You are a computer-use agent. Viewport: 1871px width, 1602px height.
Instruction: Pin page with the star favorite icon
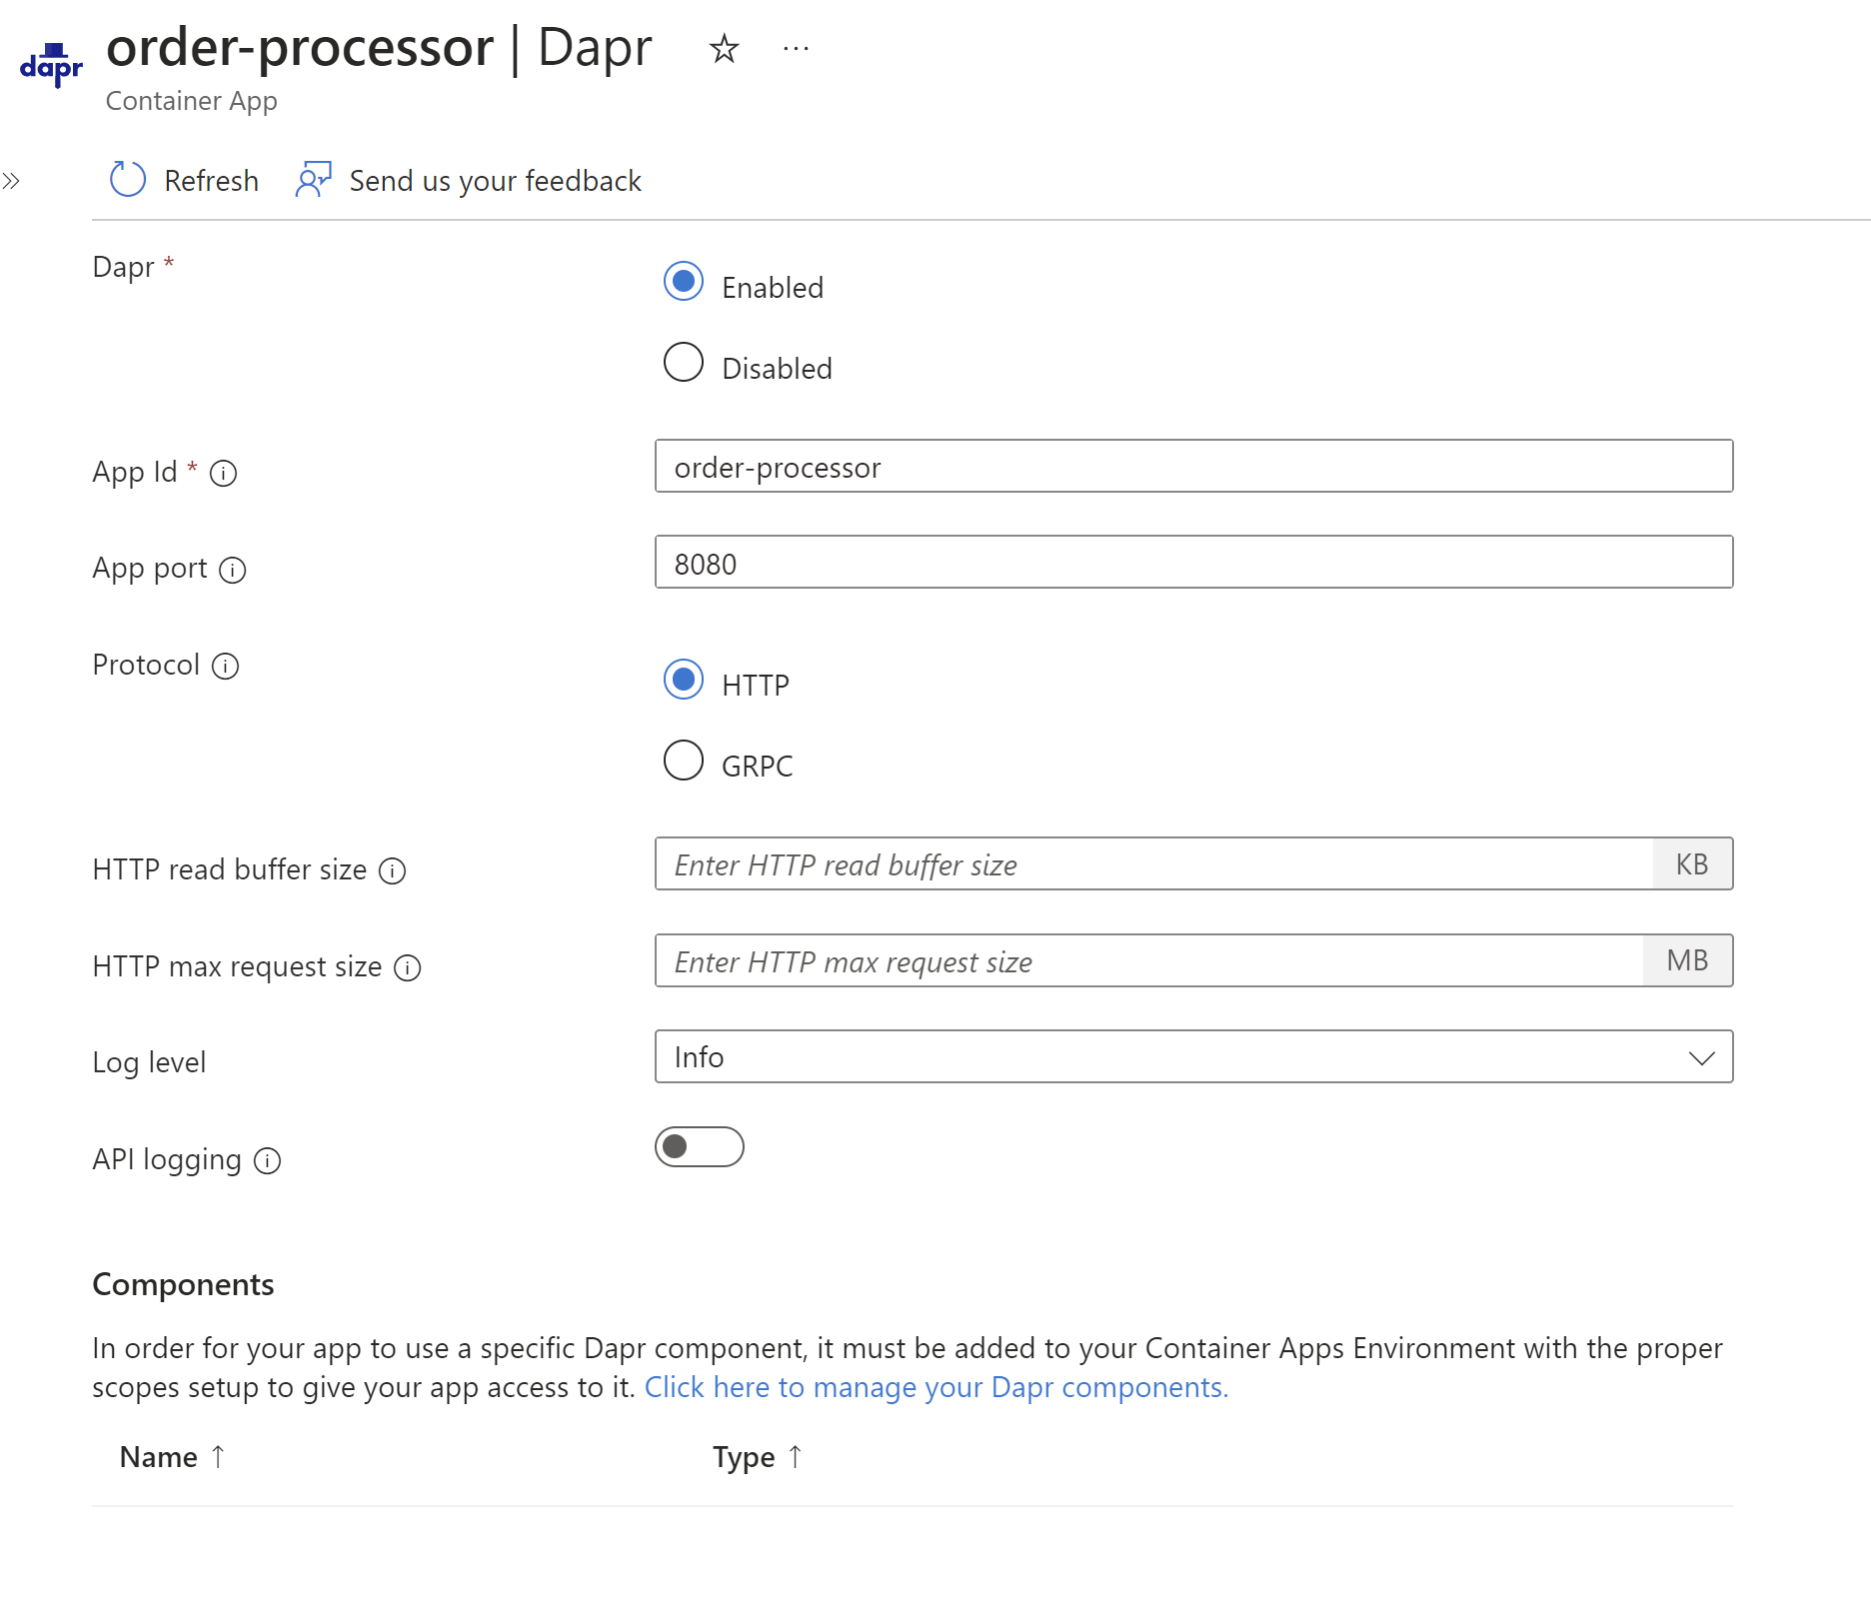(723, 49)
